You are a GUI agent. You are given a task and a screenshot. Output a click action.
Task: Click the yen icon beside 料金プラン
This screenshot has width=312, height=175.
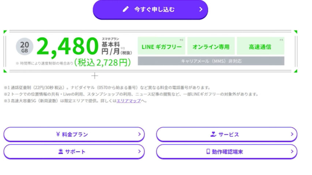pyautogui.click(x=58, y=134)
